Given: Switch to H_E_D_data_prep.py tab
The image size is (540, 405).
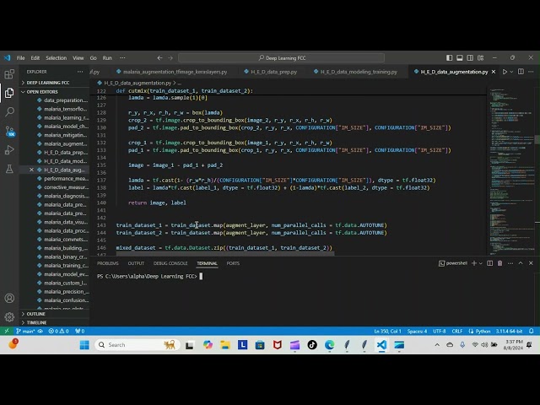Looking at the screenshot, I should pyautogui.click(x=271, y=72).
